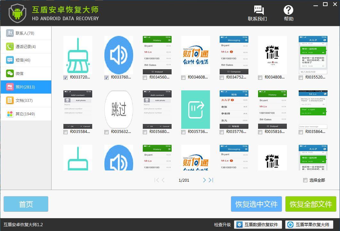Switch to 其它(1949) other files category

click(26, 114)
